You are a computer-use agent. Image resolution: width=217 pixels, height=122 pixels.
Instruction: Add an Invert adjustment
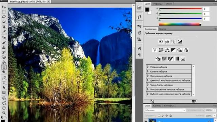[158, 59]
